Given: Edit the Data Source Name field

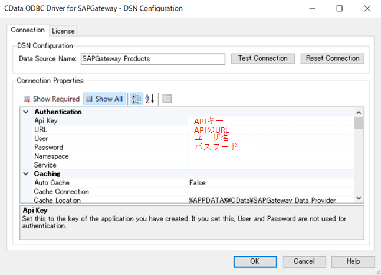Looking at the screenshot, I should 153,59.
